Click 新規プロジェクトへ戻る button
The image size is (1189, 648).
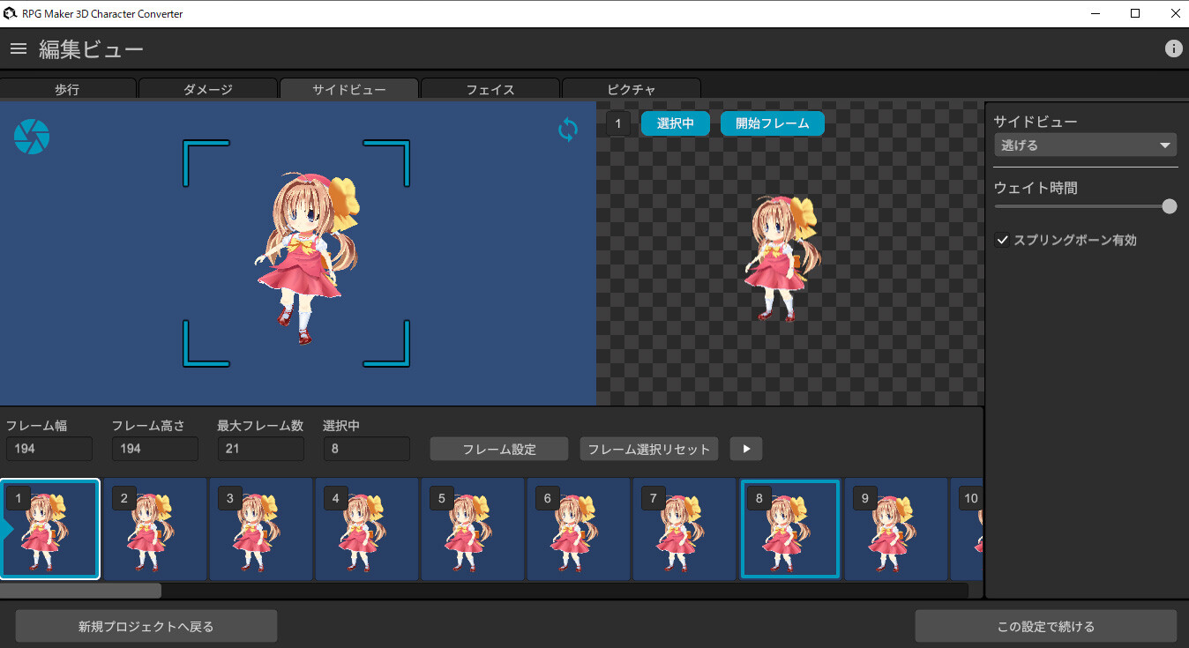[146, 625]
